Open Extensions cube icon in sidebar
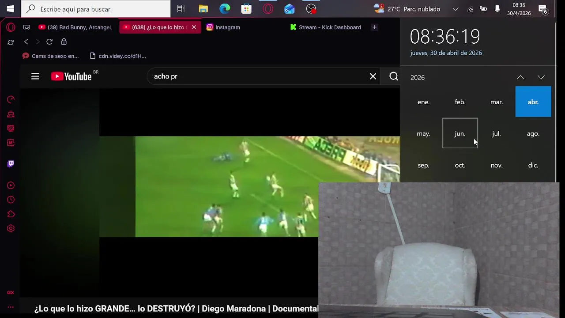 coord(11,214)
